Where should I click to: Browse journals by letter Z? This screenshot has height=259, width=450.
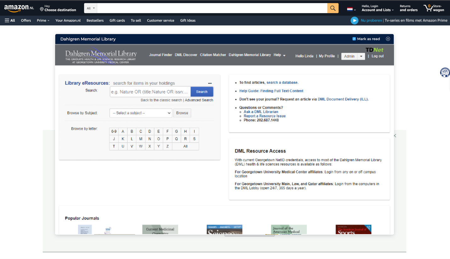(x=168, y=146)
